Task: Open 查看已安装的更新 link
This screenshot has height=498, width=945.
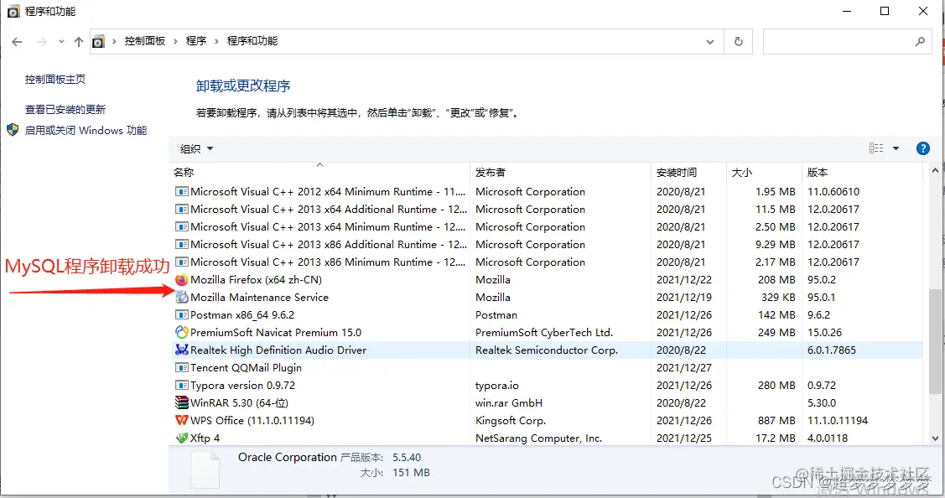Action: point(65,109)
